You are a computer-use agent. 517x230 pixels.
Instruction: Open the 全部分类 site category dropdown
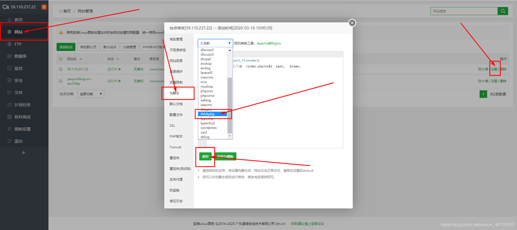[x=91, y=94]
